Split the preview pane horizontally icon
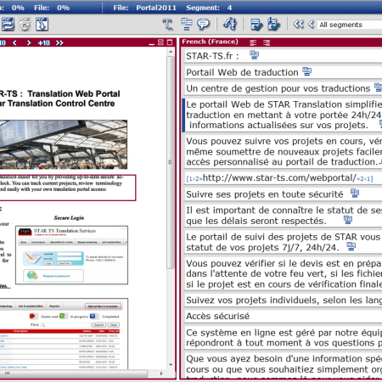 (160, 42)
